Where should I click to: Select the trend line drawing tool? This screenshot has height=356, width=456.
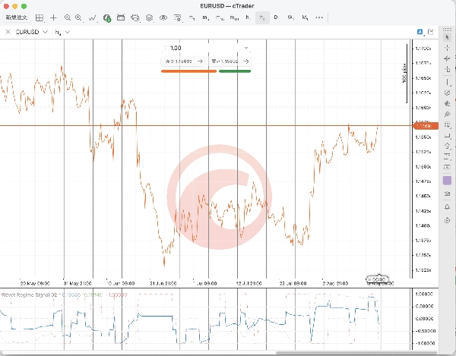pyautogui.click(x=448, y=58)
